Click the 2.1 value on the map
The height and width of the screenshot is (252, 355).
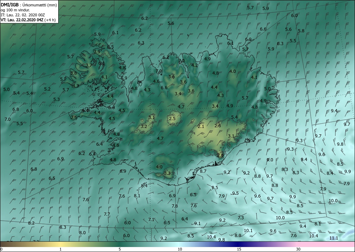click(x=201, y=127)
